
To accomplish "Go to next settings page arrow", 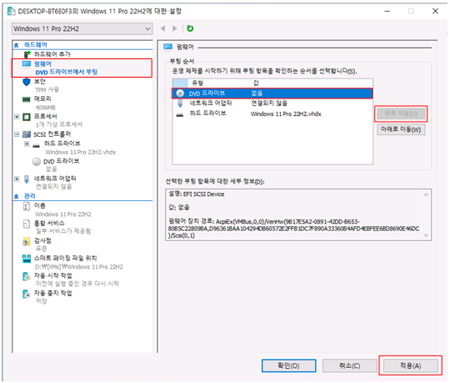I will click(x=174, y=28).
